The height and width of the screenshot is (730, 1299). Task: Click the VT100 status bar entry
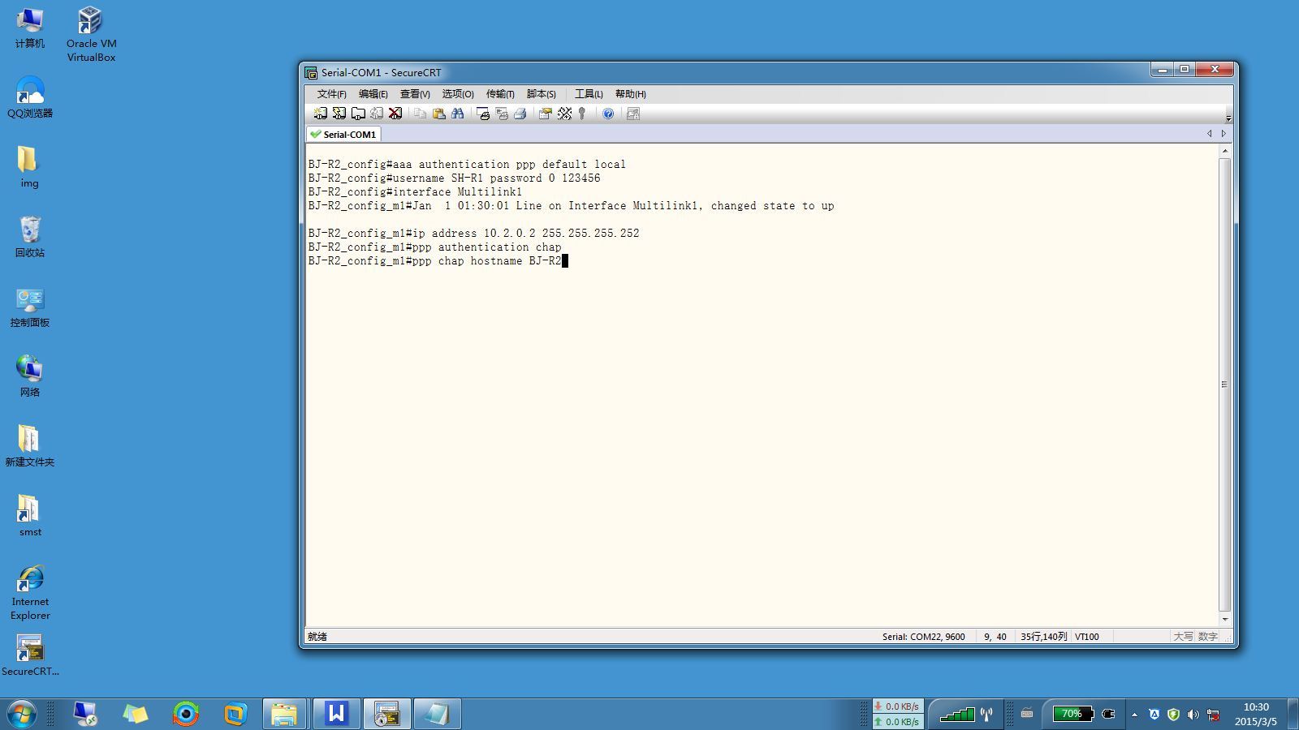1087,637
